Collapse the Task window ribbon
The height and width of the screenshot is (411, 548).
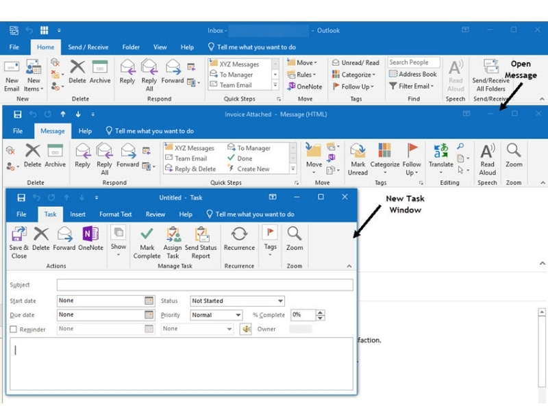coord(349,266)
